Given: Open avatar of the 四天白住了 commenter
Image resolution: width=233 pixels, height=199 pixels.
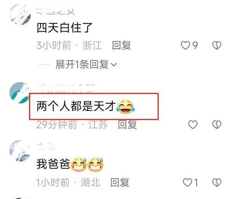Looking at the screenshot, I should tap(20, 14).
